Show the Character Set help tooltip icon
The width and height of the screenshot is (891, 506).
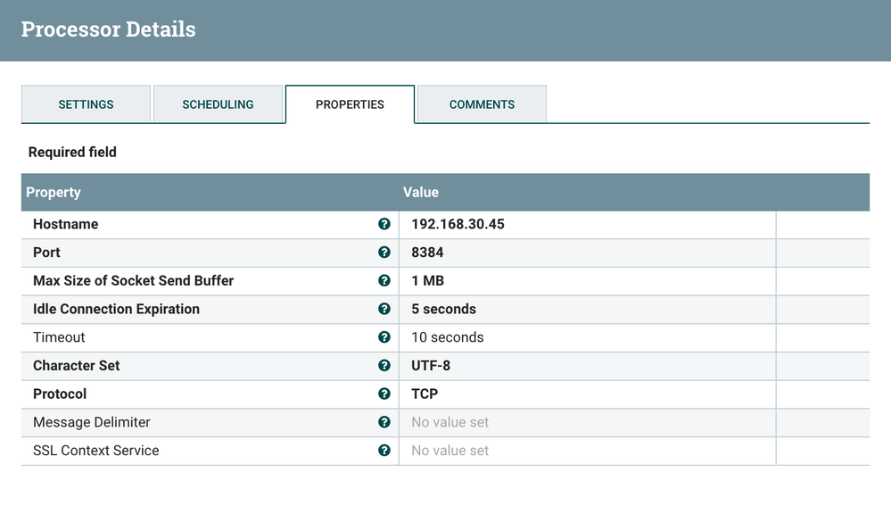point(384,366)
